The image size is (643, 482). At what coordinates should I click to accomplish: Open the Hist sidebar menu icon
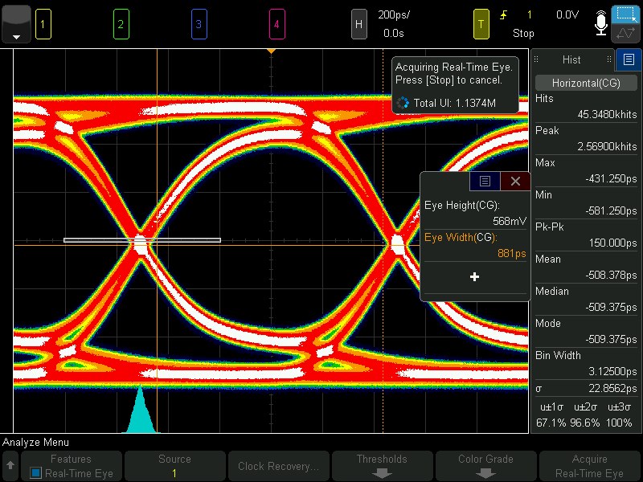(x=629, y=59)
